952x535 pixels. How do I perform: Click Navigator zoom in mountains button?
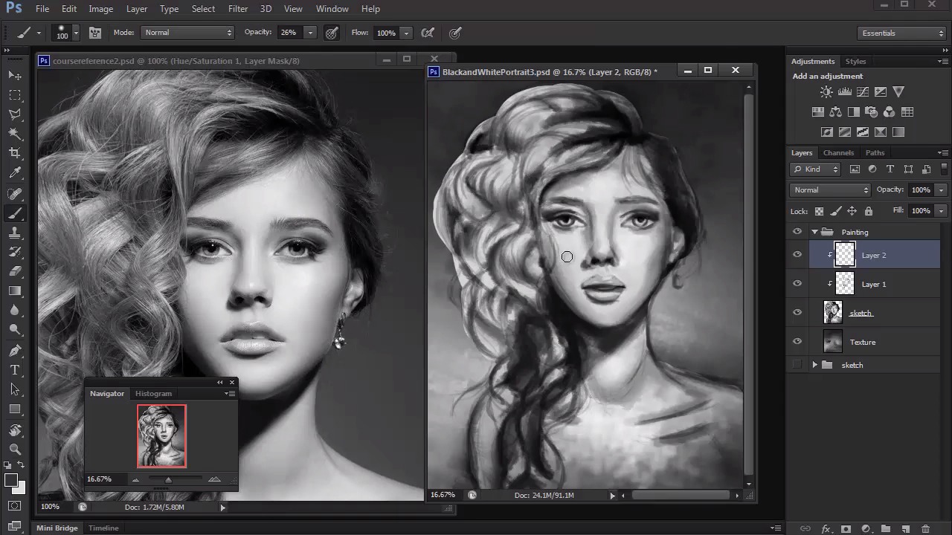coord(214,479)
